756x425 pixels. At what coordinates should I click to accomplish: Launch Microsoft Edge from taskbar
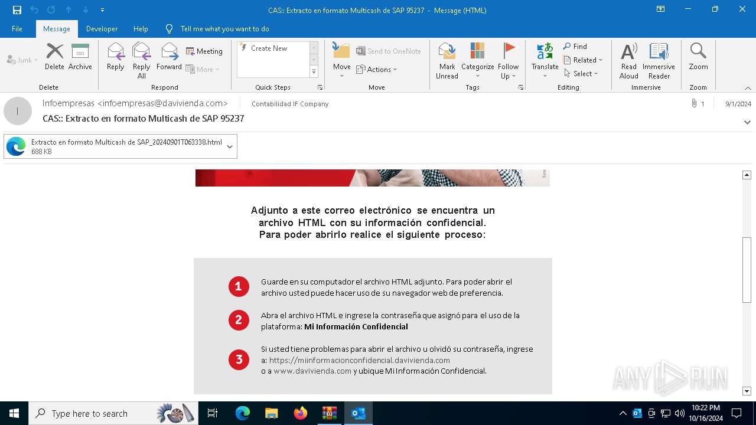[243, 413]
